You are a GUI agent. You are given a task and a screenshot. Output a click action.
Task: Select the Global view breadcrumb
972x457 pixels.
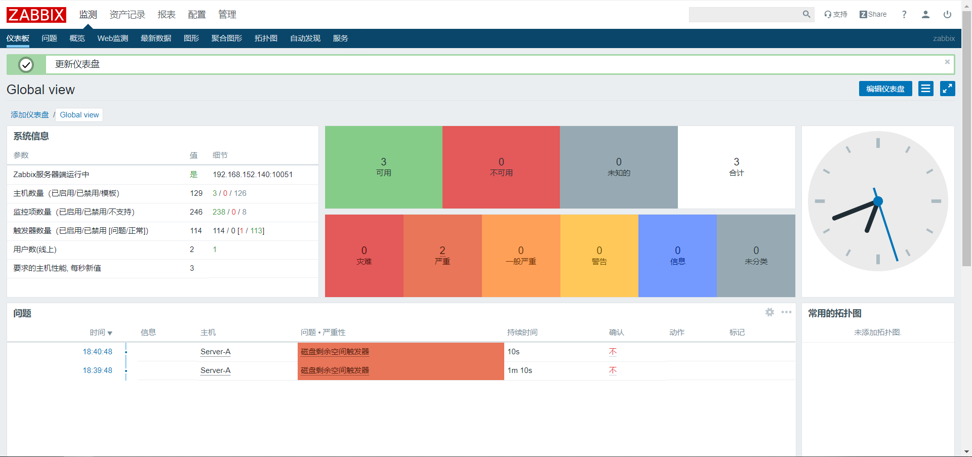click(x=79, y=115)
